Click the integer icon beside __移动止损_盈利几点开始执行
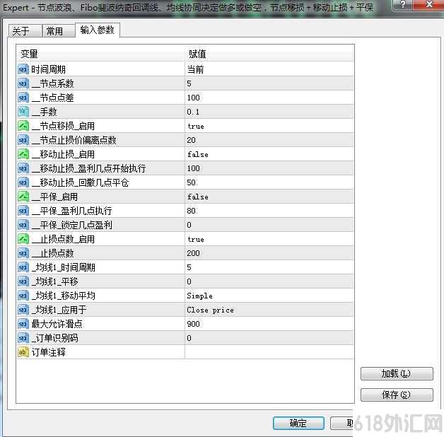The height and width of the screenshot is (437, 444). point(23,168)
